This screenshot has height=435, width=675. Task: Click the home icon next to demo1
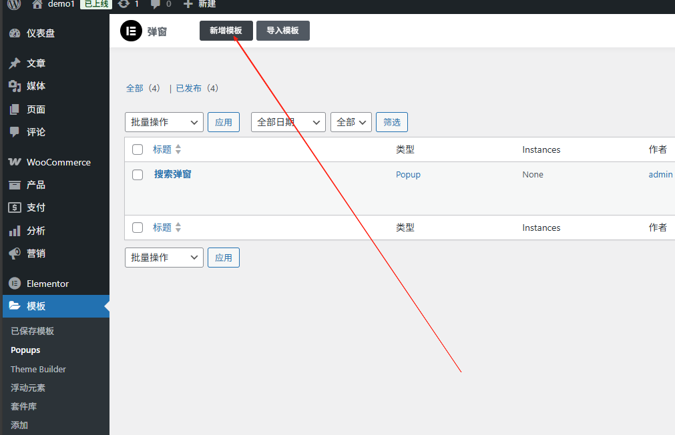[x=37, y=4]
